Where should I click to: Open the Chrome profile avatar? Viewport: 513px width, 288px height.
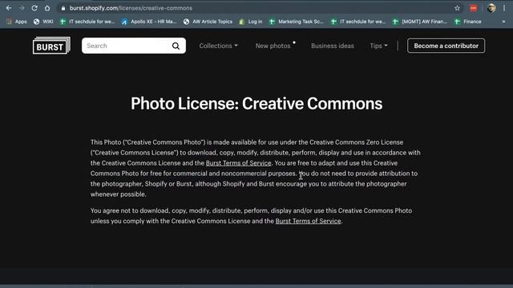pos(491,8)
